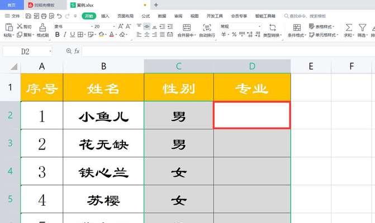Click the Type Conversion icon
This screenshot has height=223, width=375.
point(272,27)
